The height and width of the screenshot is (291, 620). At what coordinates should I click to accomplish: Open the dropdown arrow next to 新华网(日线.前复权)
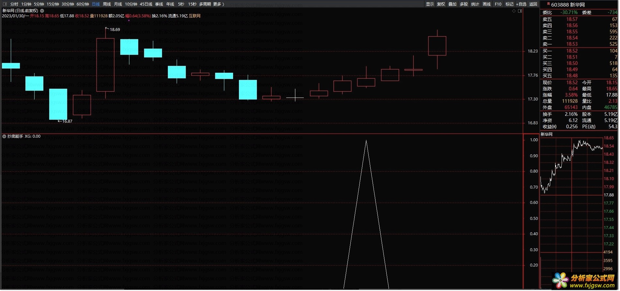[x=42, y=11]
